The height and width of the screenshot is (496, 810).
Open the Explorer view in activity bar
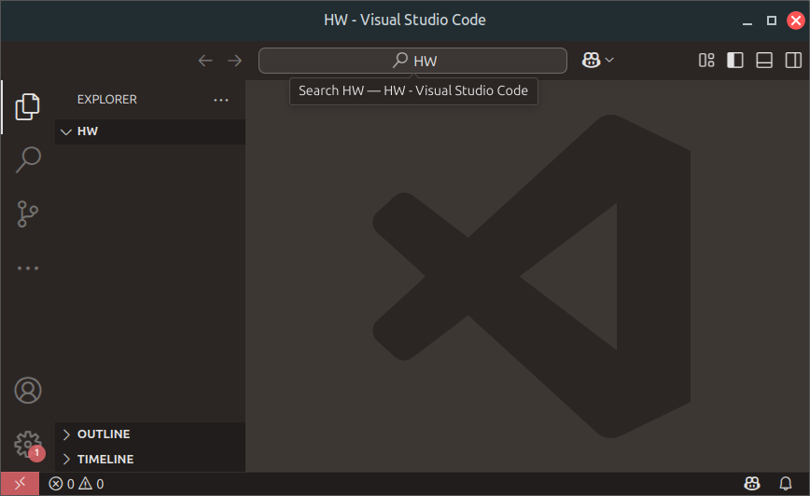pos(27,107)
